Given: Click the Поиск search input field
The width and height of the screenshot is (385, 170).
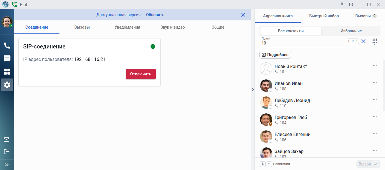Looking at the screenshot, I should click(303, 43).
